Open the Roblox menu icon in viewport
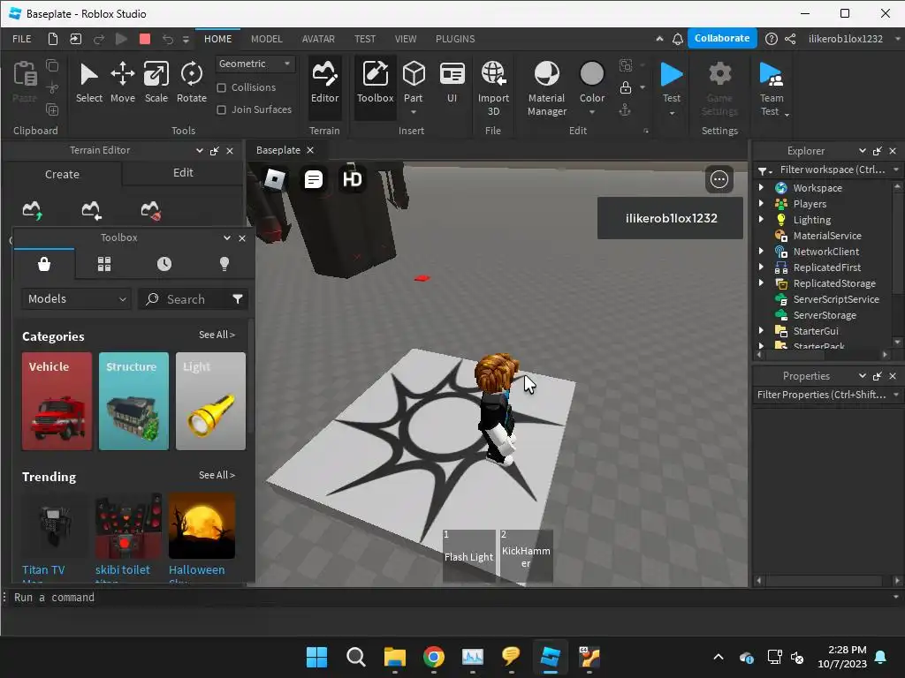The image size is (905, 678). click(x=274, y=180)
